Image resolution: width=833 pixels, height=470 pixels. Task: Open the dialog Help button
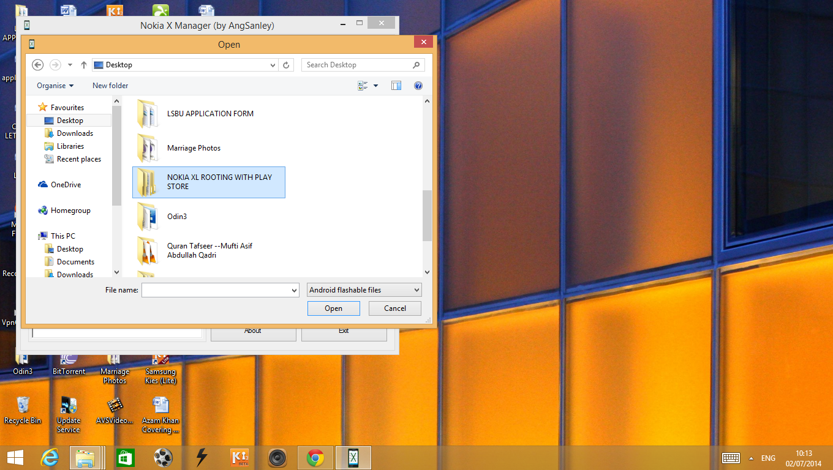coord(418,86)
